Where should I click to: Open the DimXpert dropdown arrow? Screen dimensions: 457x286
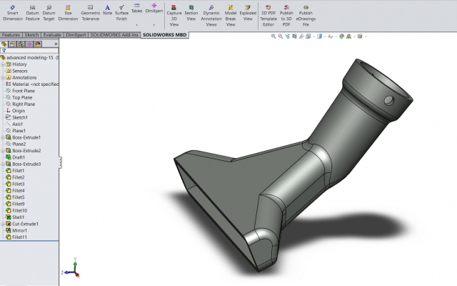(154, 25)
